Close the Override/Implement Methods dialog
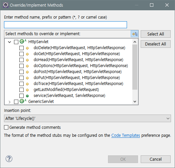This screenshot has width=175, height=168. tap(167, 5)
